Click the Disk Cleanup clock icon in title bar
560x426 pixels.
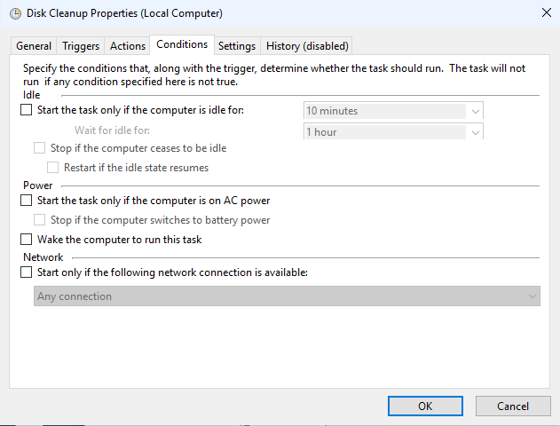click(15, 13)
